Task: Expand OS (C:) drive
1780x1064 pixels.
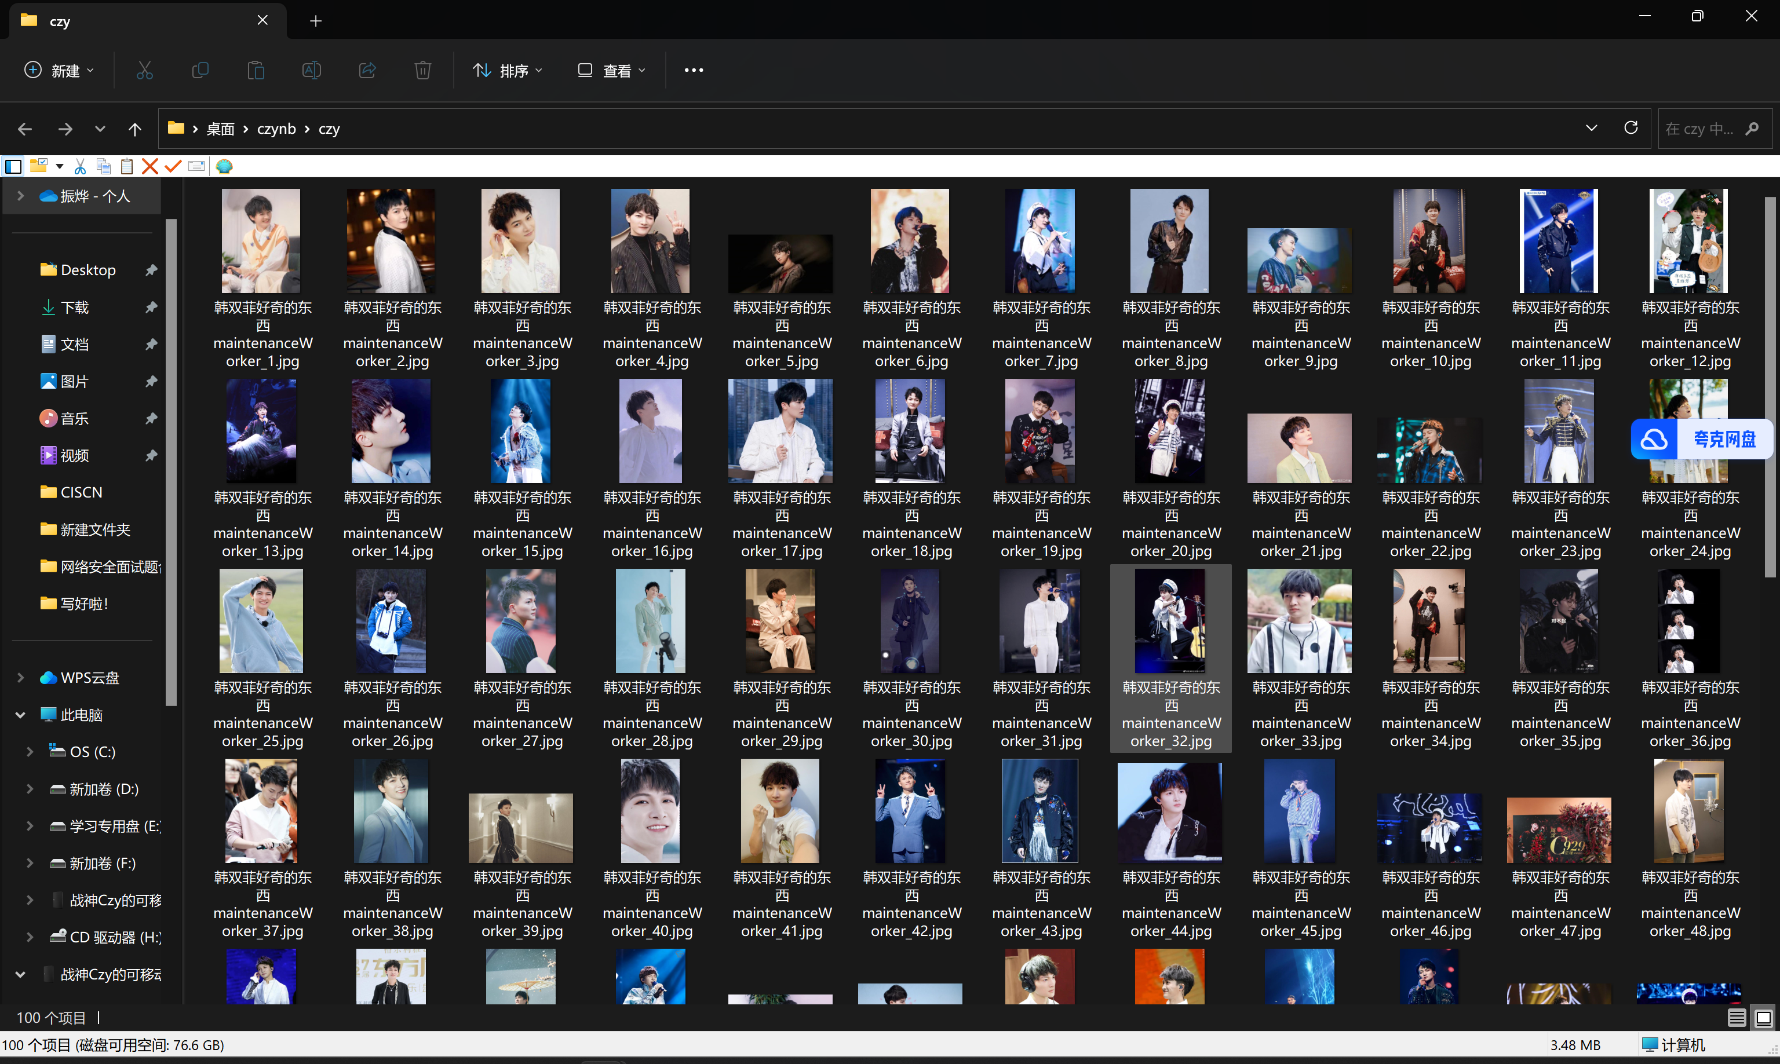Action: (x=30, y=751)
